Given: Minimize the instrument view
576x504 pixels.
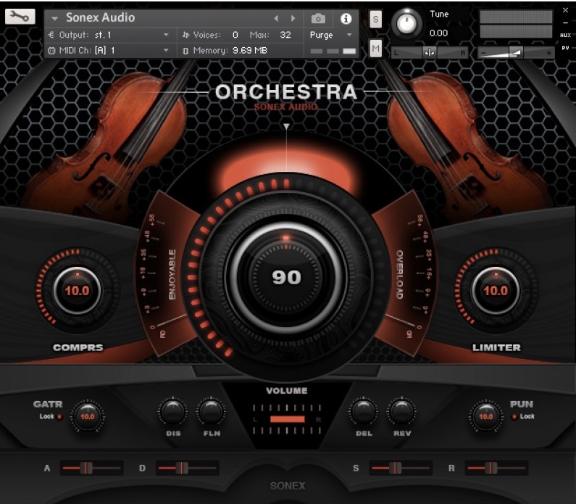Looking at the screenshot, I should coord(565,22).
